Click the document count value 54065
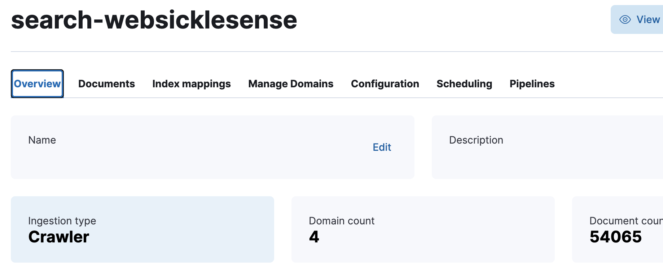Viewport: 663px width, 272px height. (x=615, y=237)
